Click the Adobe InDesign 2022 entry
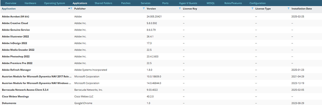322x105 pixels. 14,43
